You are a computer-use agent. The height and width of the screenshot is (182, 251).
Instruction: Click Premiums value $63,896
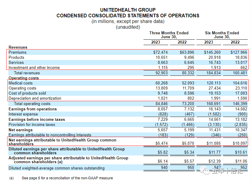(187, 53)
